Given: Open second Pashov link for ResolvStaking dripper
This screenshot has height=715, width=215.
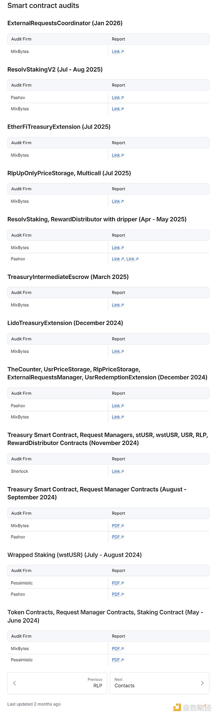Looking at the screenshot, I should tap(130, 259).
